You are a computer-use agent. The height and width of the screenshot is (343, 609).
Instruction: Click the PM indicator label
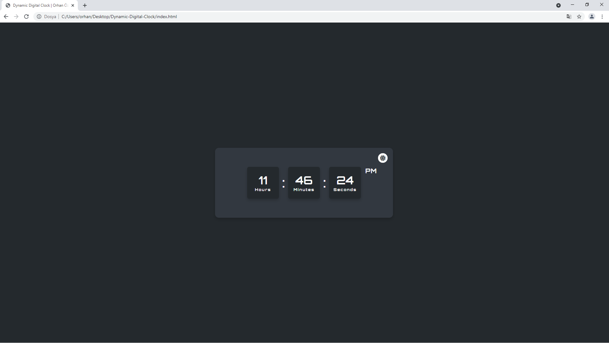[x=371, y=171]
